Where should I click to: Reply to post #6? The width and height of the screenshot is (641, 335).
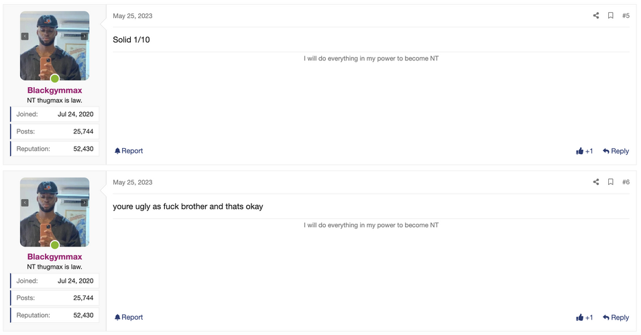(616, 318)
